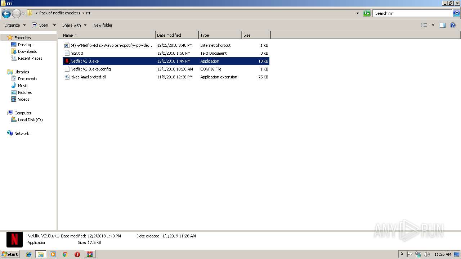Sort by Size column header
This screenshot has width=461, height=259.
pyautogui.click(x=256, y=35)
